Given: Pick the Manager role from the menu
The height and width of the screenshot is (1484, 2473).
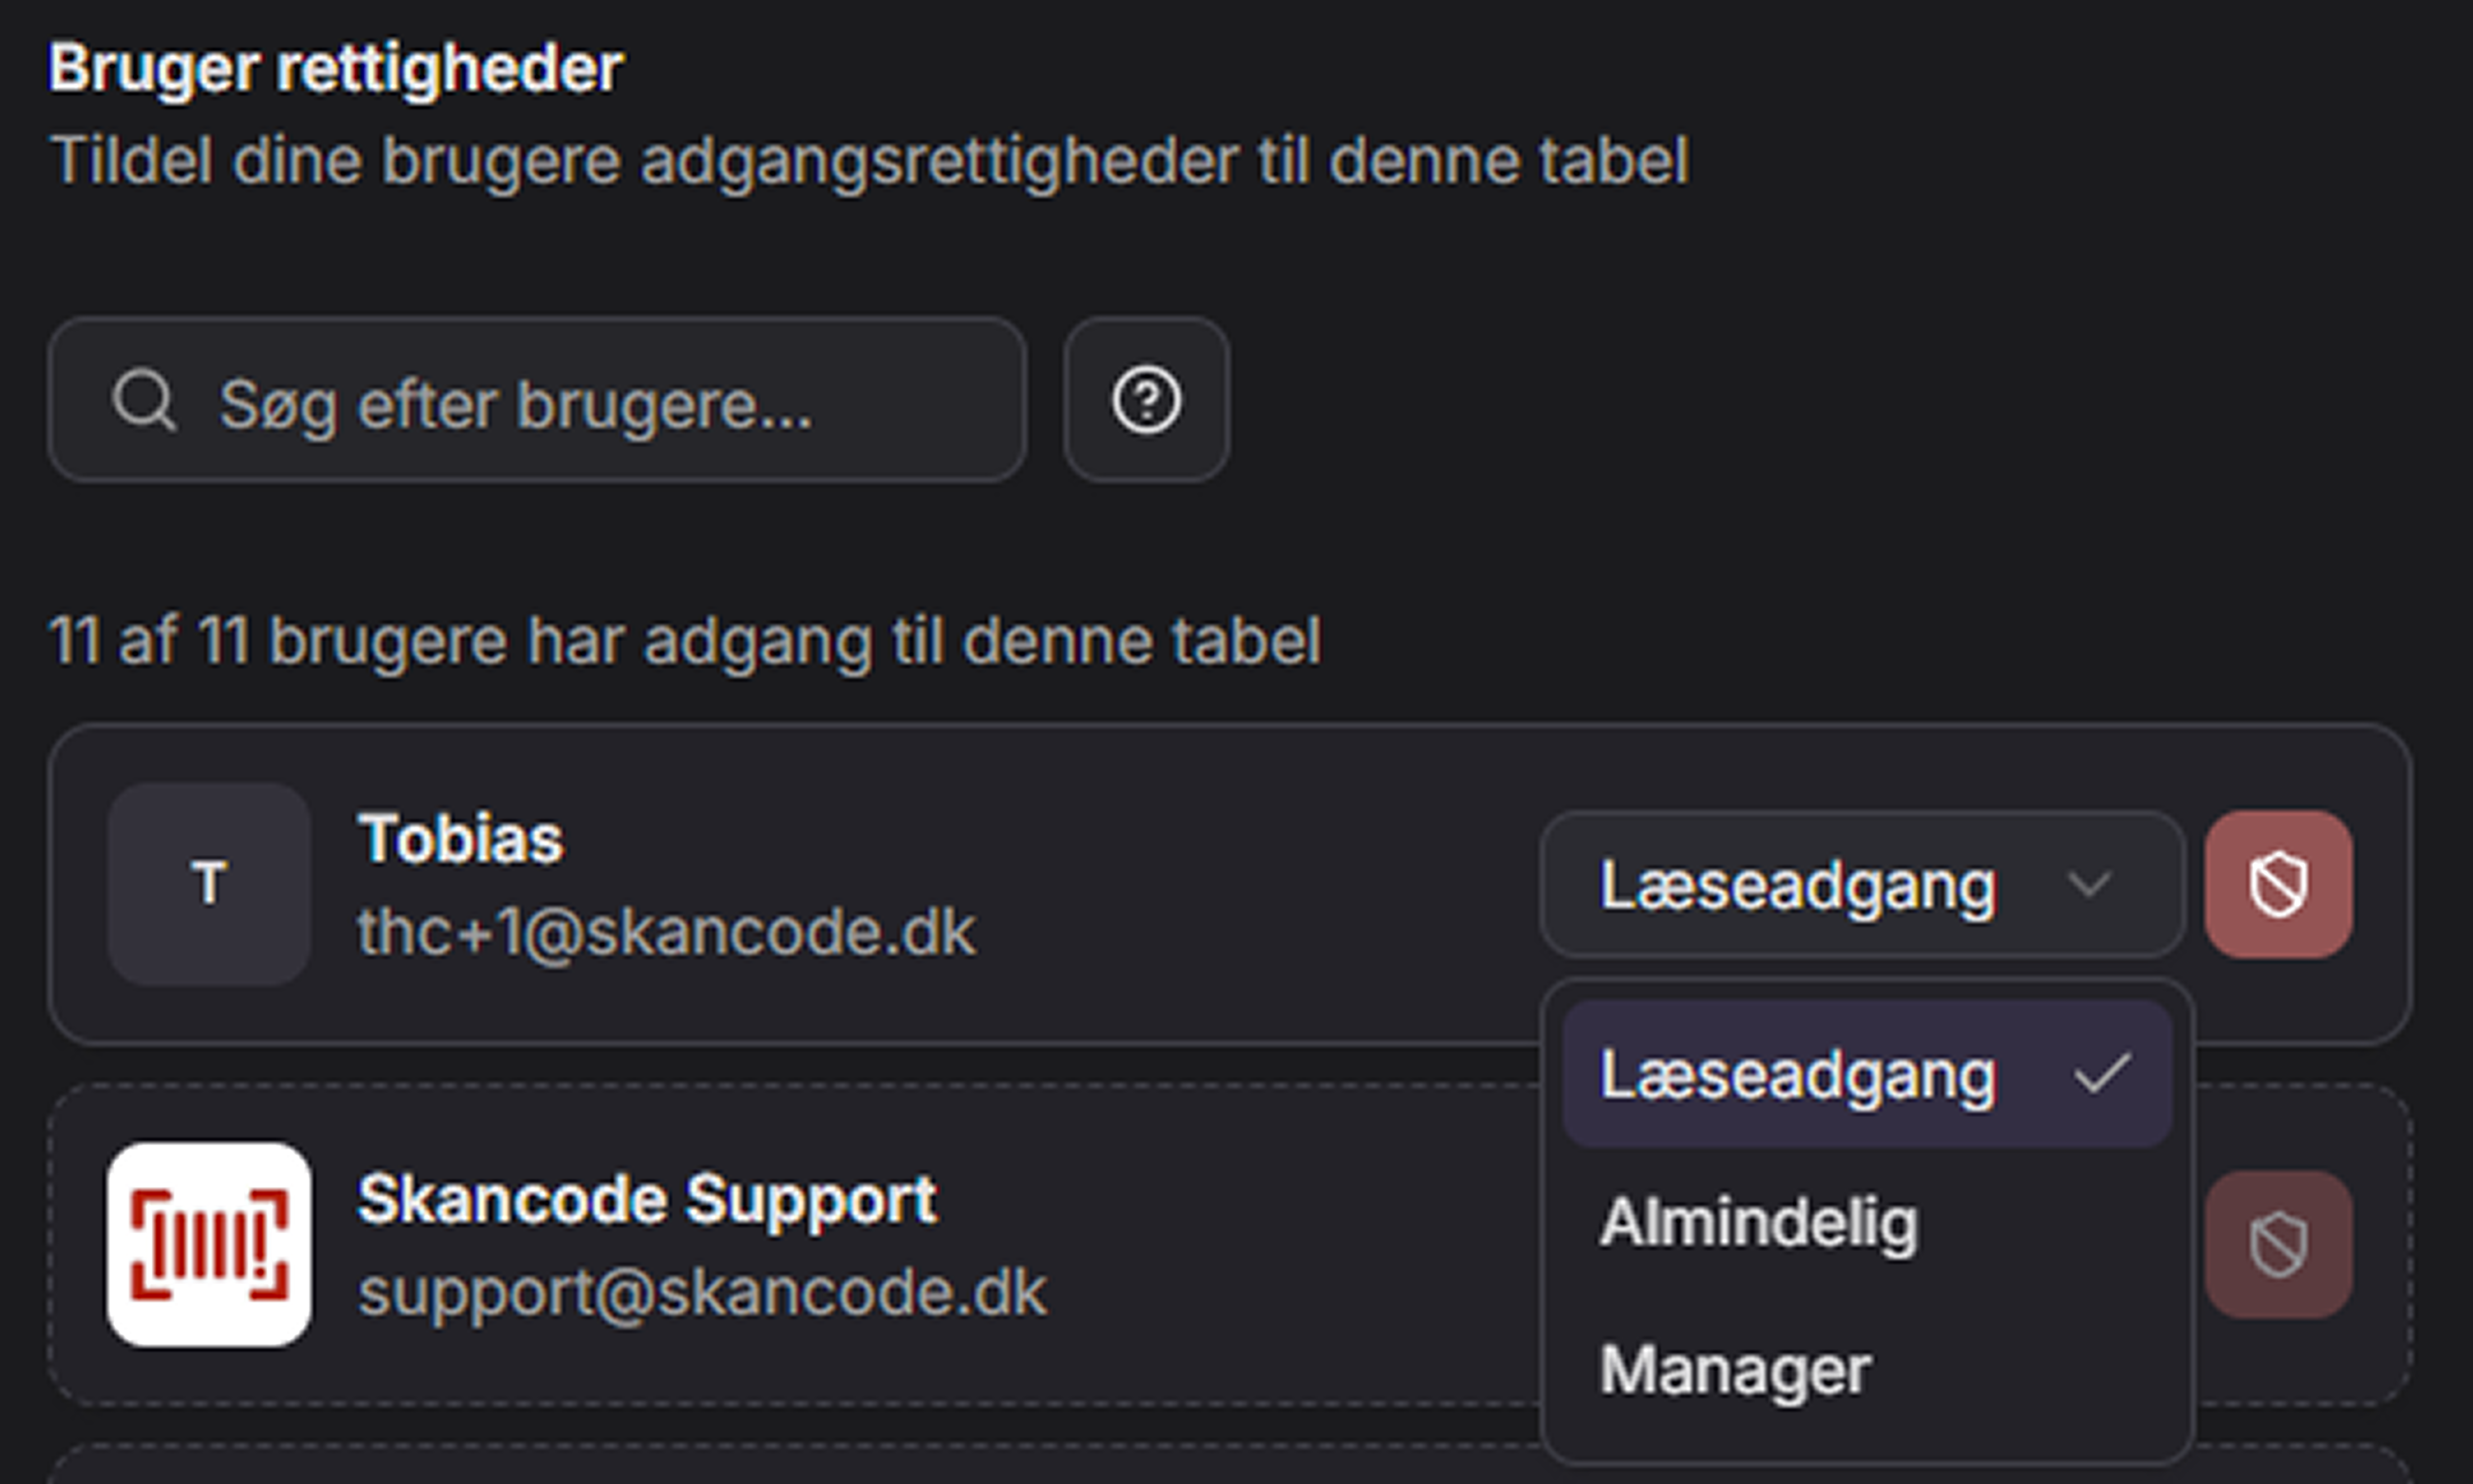Looking at the screenshot, I should 1736,1369.
